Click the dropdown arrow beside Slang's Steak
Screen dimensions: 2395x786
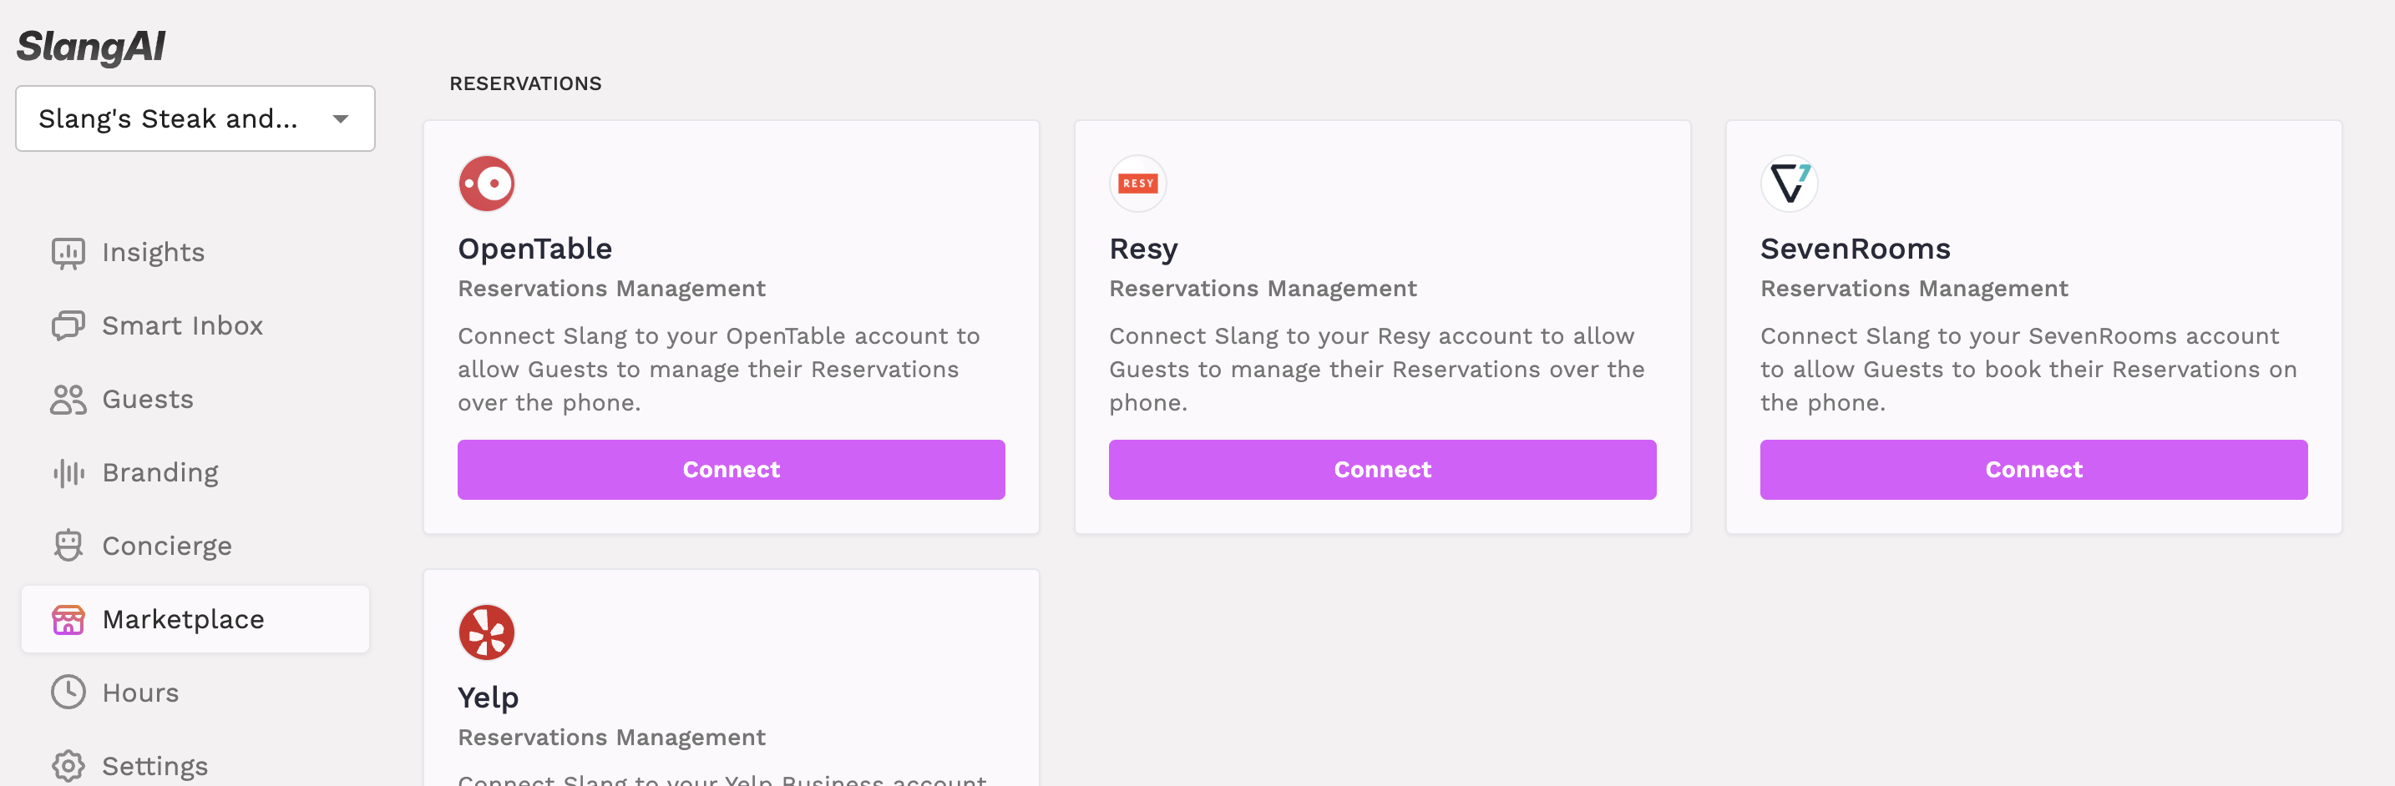click(x=340, y=119)
